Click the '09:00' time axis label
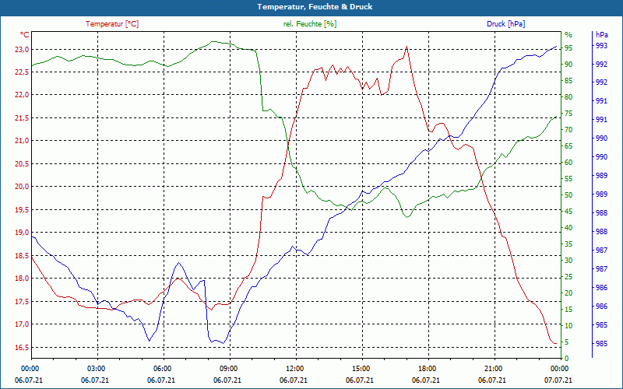The image size is (623, 389). click(x=228, y=368)
